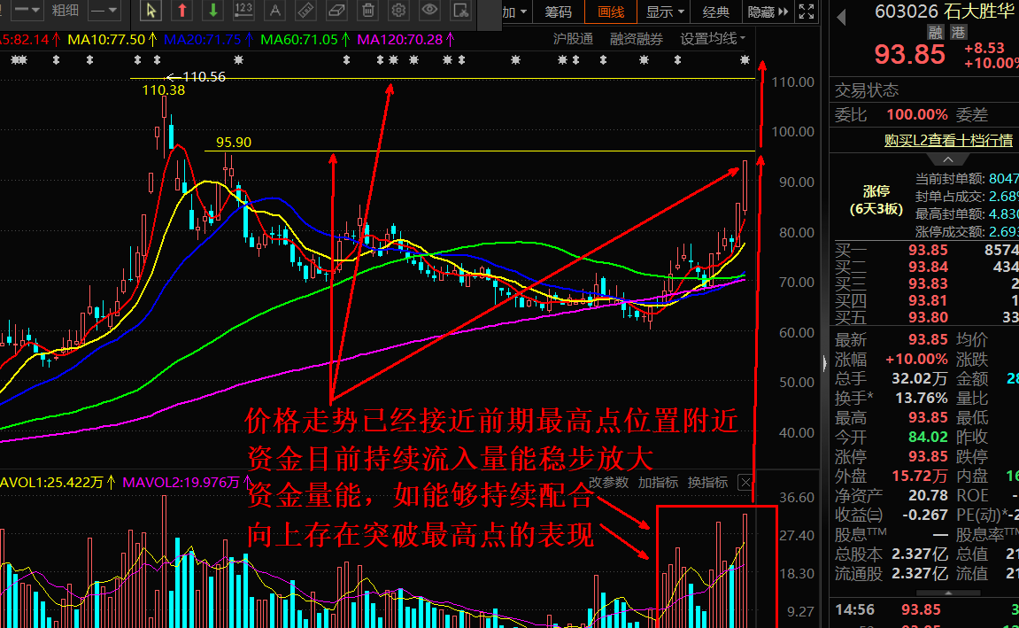Click the 涨幅 +10.00% value
1019x628 pixels.
click(x=916, y=359)
